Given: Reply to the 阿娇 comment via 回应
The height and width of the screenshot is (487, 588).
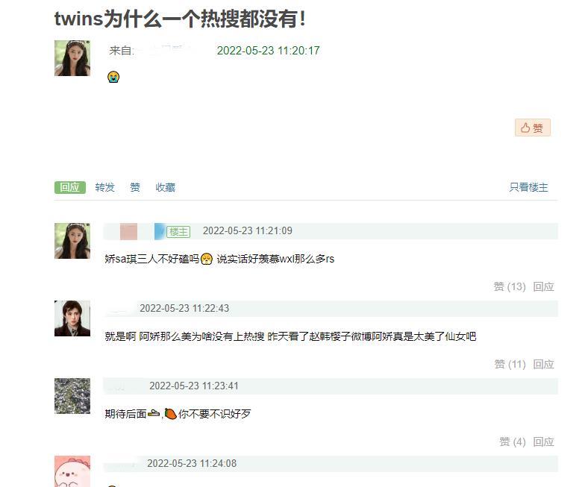Looking at the screenshot, I should click(544, 364).
